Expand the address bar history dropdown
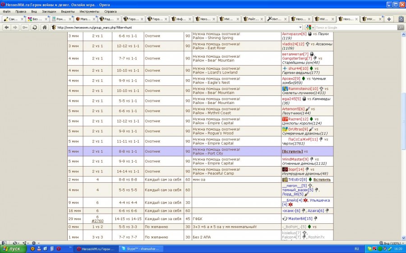 301,27
